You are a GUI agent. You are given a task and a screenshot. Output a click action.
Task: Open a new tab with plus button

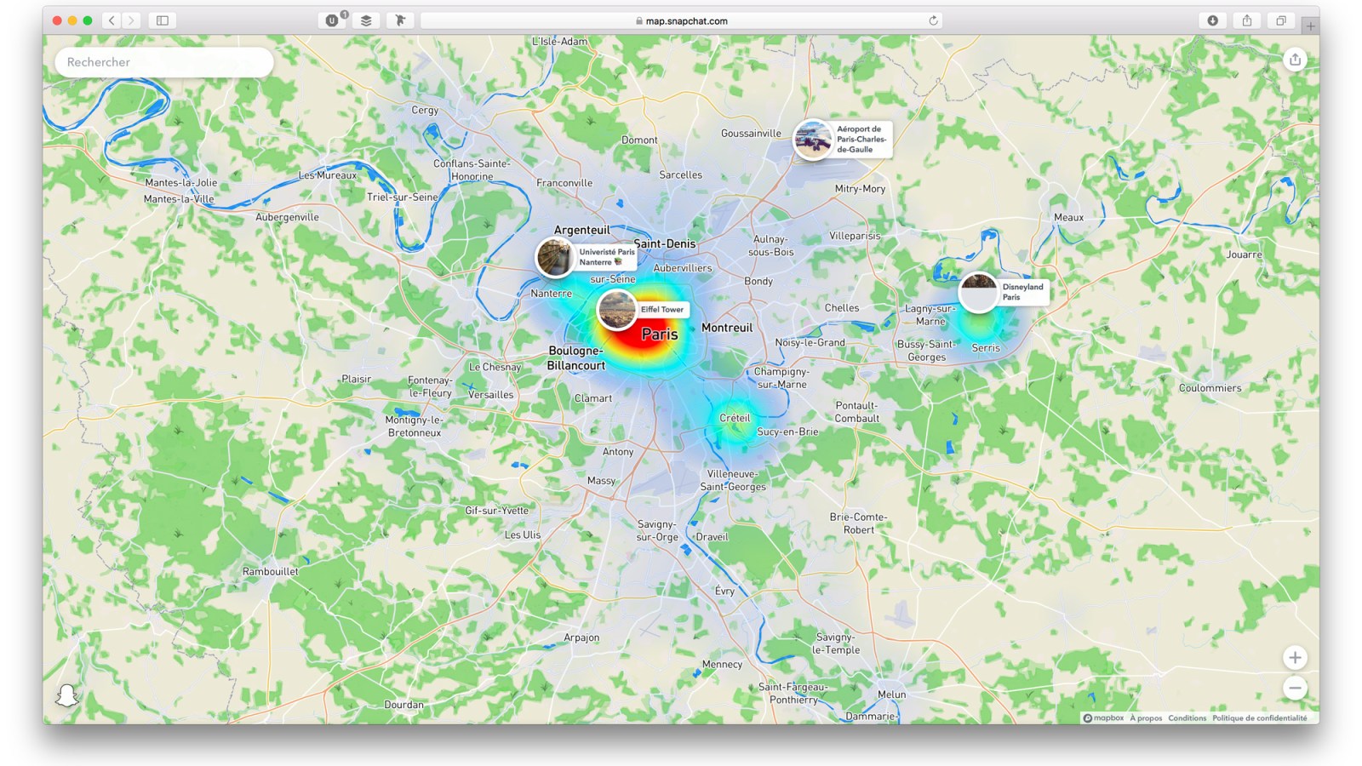click(x=1310, y=26)
